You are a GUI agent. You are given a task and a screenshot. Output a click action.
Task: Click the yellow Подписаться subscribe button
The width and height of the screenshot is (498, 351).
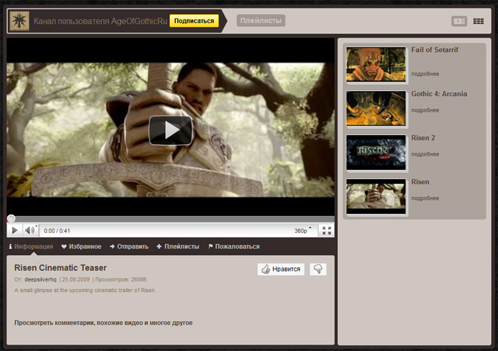click(x=194, y=21)
